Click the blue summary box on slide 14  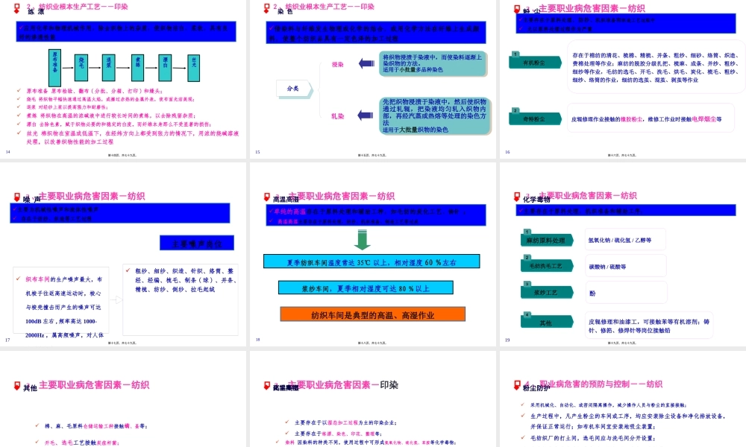(x=126, y=31)
